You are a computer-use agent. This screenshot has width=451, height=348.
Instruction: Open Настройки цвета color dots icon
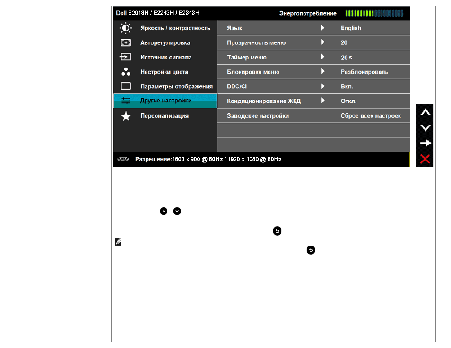tap(126, 72)
